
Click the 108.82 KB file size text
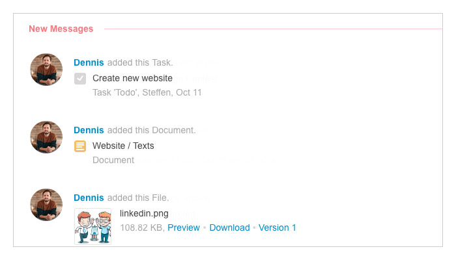[x=143, y=227]
